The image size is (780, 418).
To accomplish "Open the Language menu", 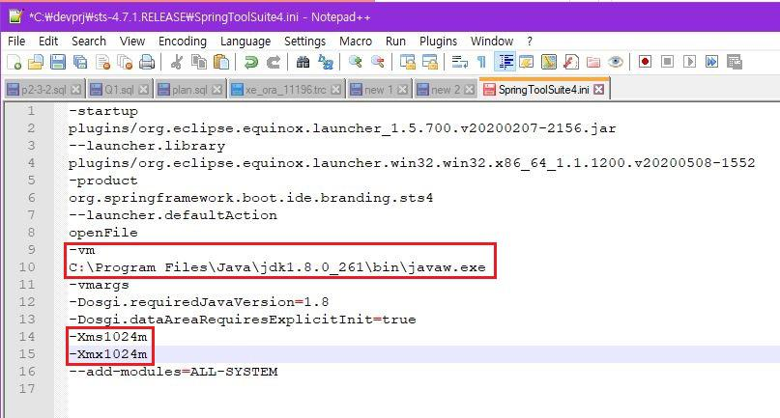I will (x=246, y=42).
